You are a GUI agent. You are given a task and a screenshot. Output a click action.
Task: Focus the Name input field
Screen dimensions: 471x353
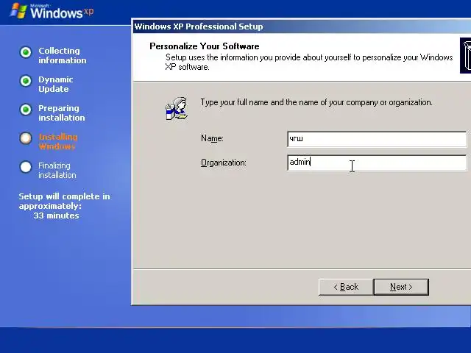[377, 139]
